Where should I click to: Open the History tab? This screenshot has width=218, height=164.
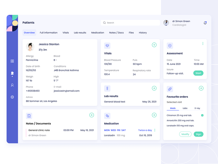[143, 33]
